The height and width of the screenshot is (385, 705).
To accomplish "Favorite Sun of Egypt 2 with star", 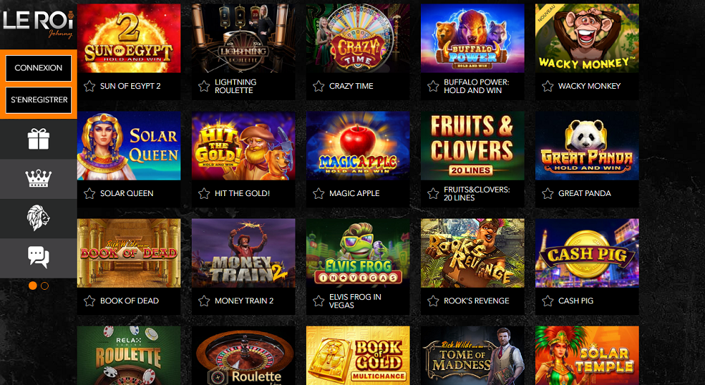I will (x=90, y=86).
